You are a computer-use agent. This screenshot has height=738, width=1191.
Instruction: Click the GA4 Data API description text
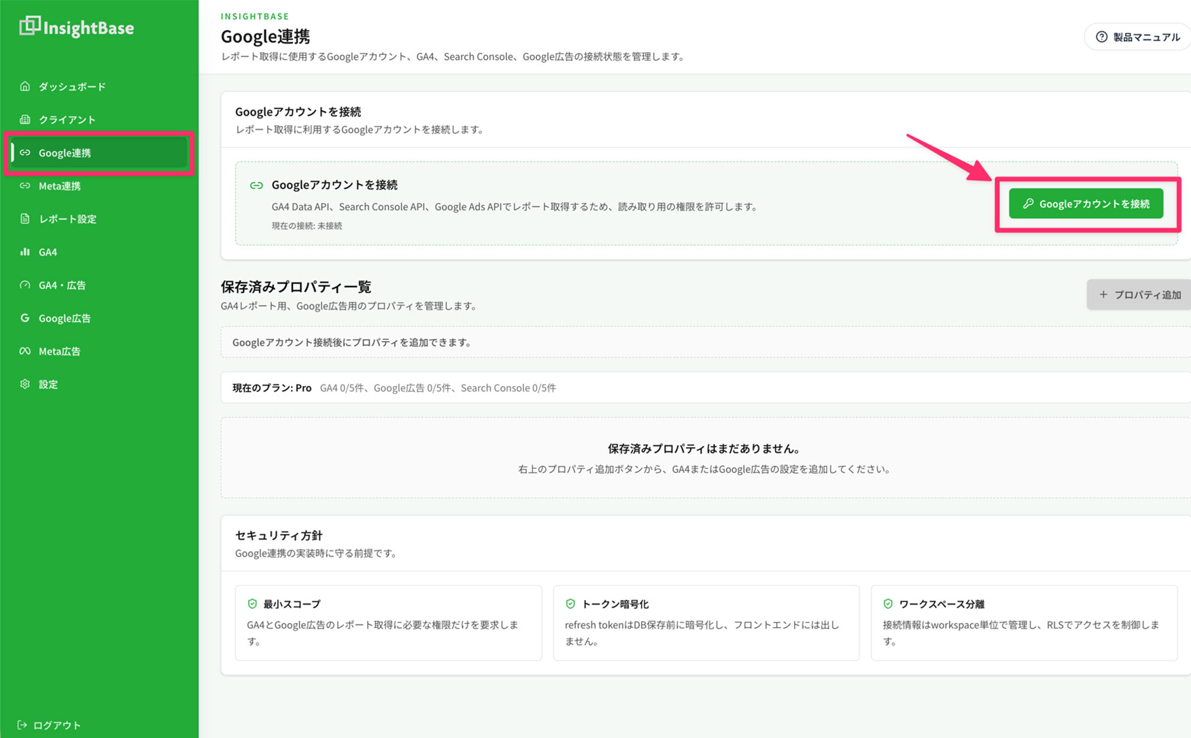[x=515, y=207]
